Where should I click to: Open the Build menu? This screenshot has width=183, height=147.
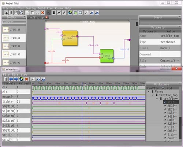tap(41, 8)
